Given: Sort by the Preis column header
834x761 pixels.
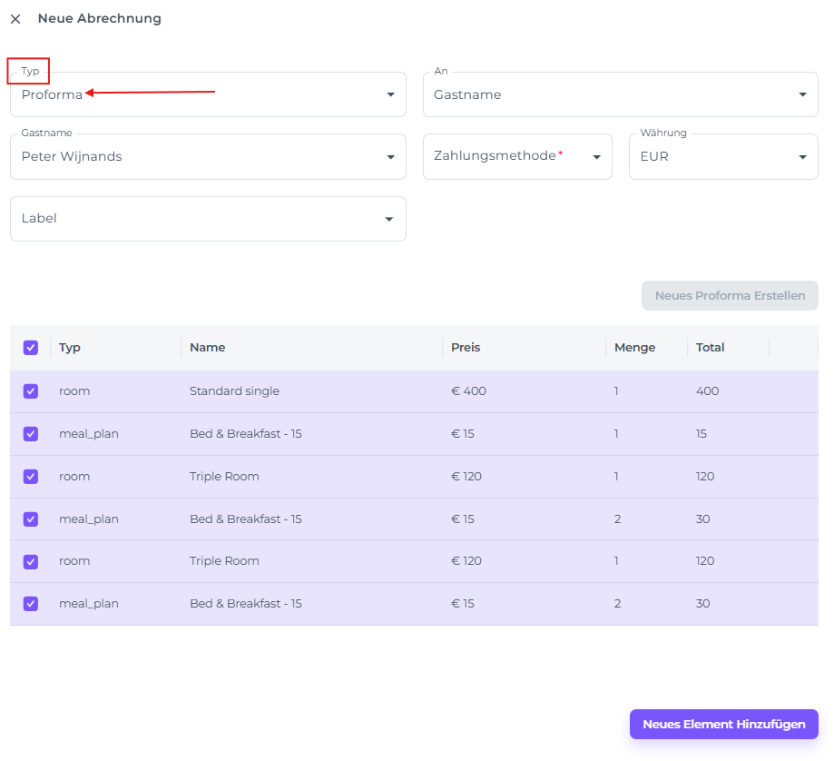Looking at the screenshot, I should pos(466,348).
